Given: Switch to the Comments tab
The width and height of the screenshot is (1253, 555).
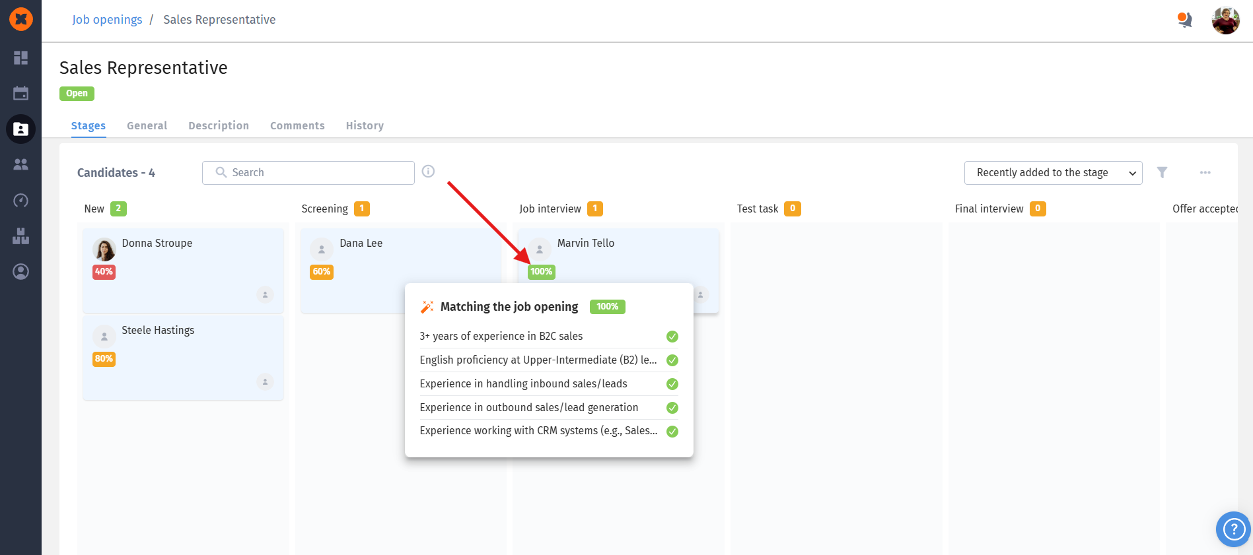Looking at the screenshot, I should coord(297,125).
